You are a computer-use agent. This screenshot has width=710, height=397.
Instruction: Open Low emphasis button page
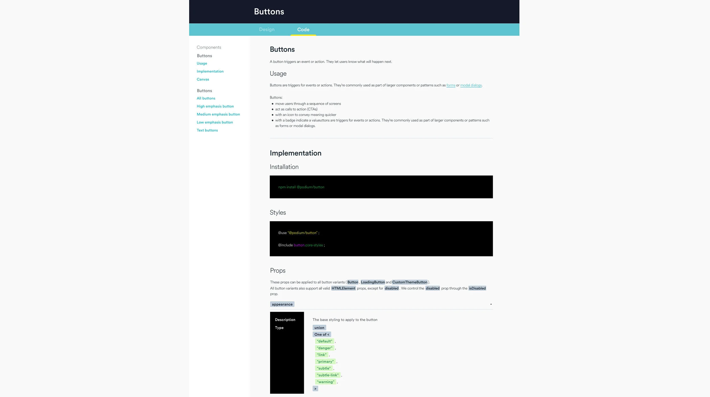(x=215, y=122)
